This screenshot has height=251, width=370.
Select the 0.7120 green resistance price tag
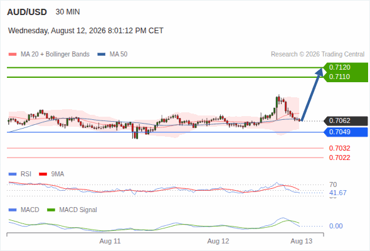coord(346,68)
